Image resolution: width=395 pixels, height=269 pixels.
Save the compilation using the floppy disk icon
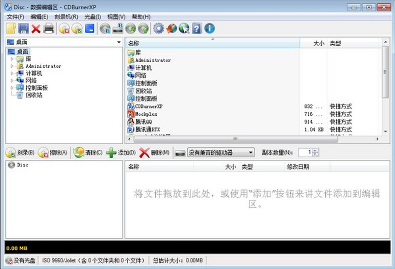(23, 28)
